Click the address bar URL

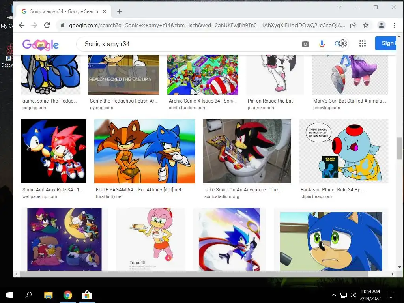tap(207, 25)
